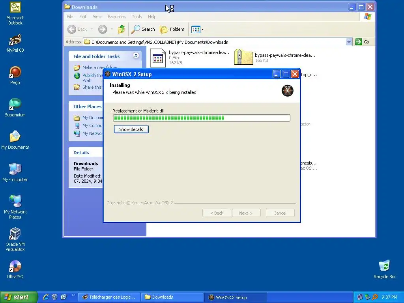The image size is (404, 303).
Task: Click the Downloads title bar folder icon
Action: coord(67,7)
